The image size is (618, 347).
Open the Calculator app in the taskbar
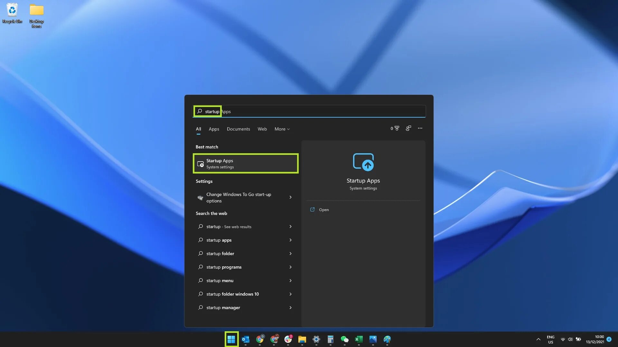[x=331, y=340]
